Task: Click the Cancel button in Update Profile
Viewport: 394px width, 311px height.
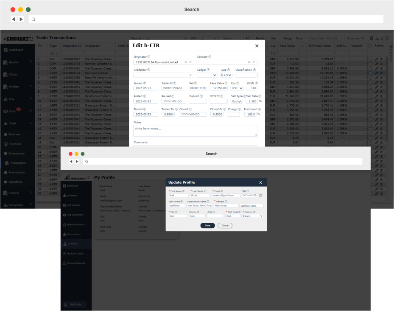Action: tap(225, 225)
